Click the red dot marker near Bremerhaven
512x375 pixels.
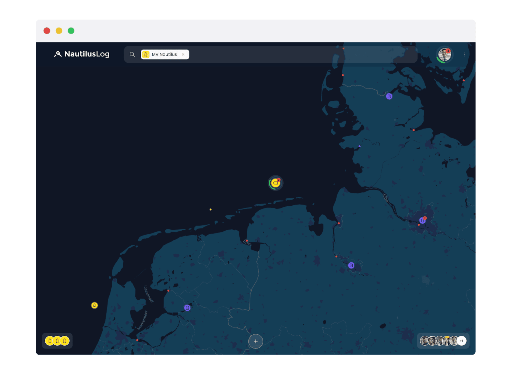point(339,223)
